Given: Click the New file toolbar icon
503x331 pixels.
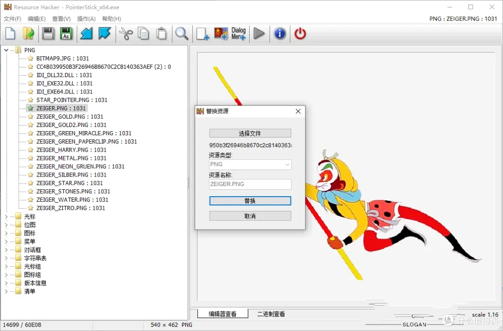Looking at the screenshot, I should coord(10,34).
